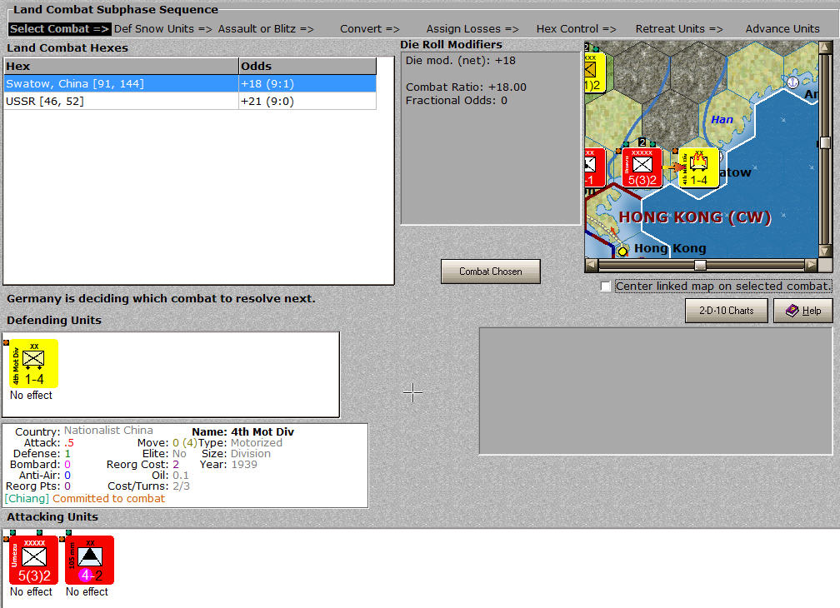Screen dimensions: 840x608
Task: Click the yellow unit counter at the map's top-left edge
Action: 595,72
